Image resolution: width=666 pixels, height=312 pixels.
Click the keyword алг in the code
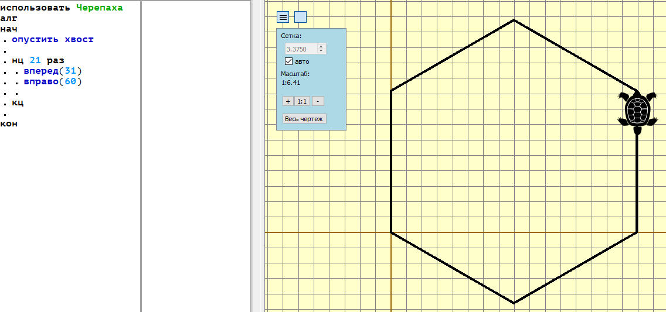tap(9, 18)
